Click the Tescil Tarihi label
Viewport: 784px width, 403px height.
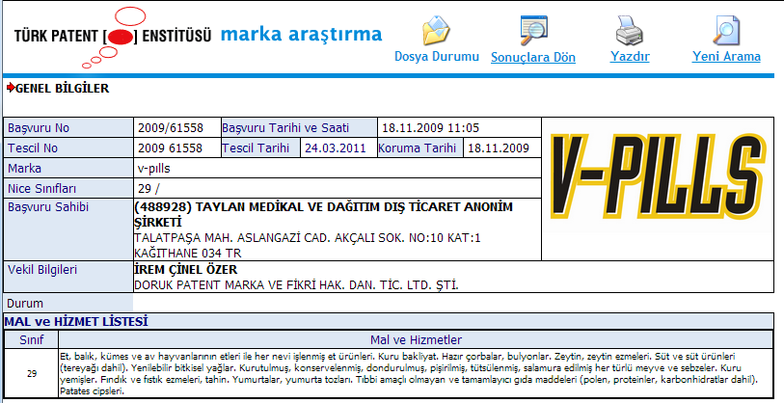click(256, 148)
